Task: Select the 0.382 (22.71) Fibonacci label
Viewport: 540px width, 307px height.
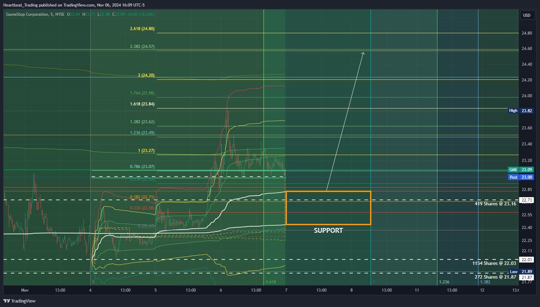Action: tap(142, 197)
